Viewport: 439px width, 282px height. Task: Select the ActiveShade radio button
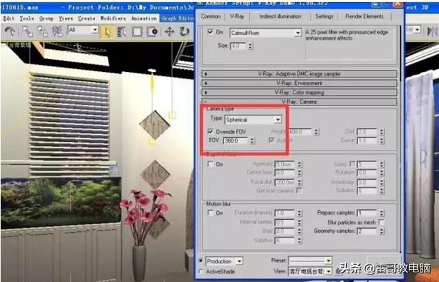click(201, 271)
